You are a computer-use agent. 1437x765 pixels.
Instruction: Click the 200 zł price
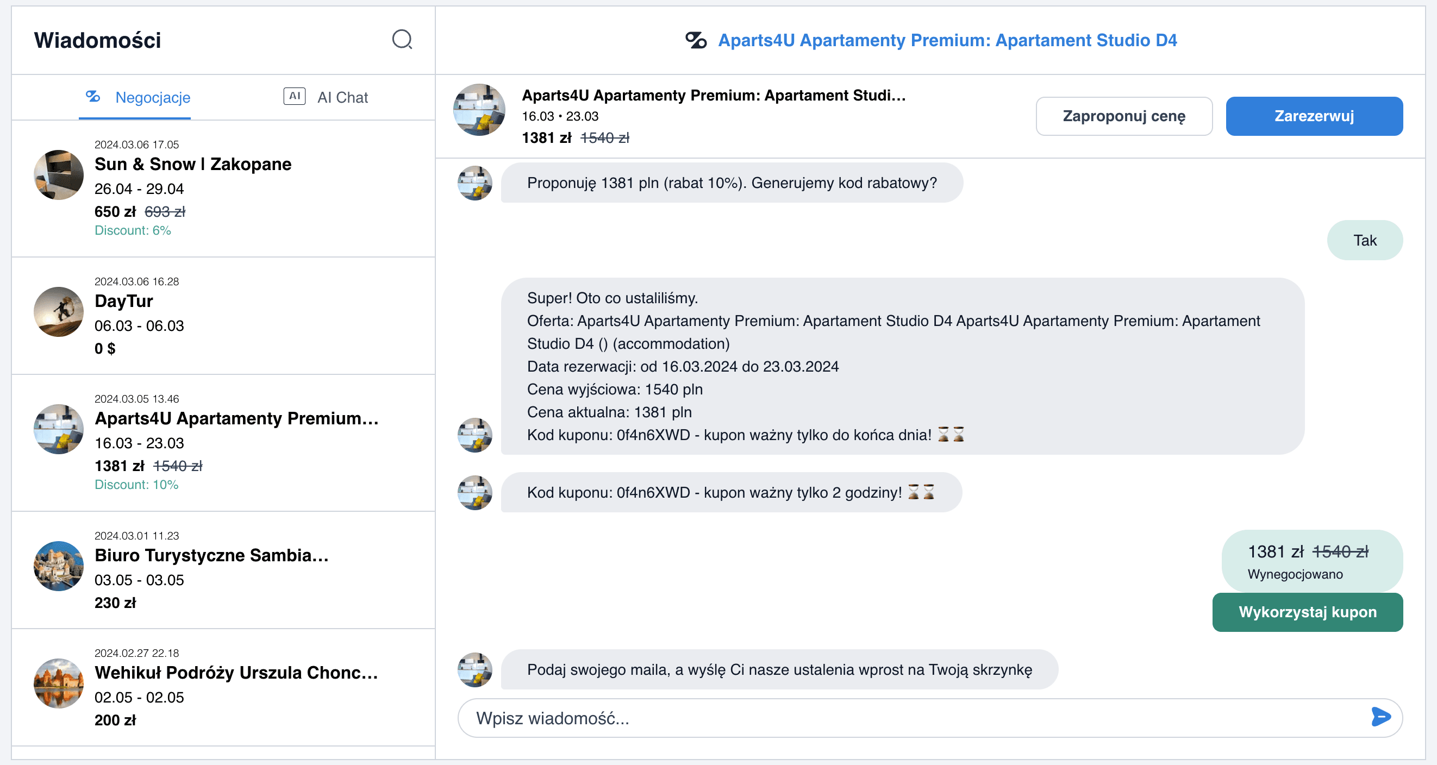tap(115, 720)
